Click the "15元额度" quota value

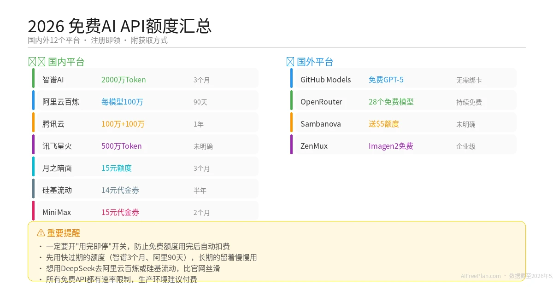(x=117, y=168)
